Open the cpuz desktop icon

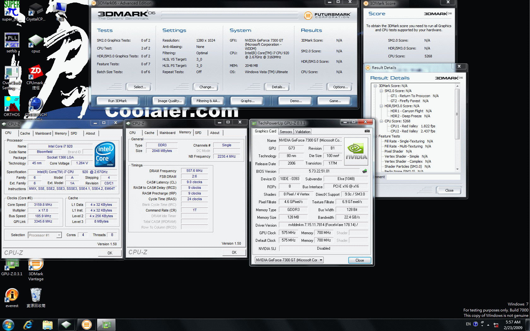point(36,44)
